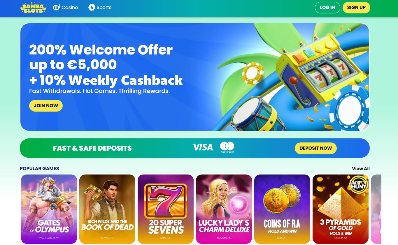Viewport: 398px width, 245px height.
Task: Click the DEPOSIT NOW button
Action: 315,148
